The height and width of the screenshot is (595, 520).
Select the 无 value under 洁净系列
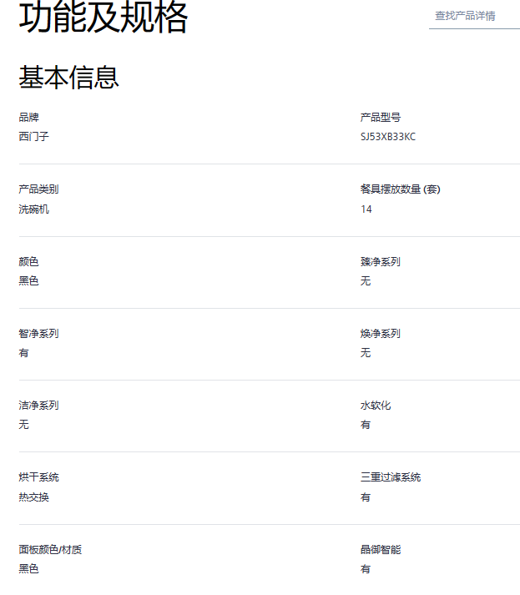(x=24, y=424)
